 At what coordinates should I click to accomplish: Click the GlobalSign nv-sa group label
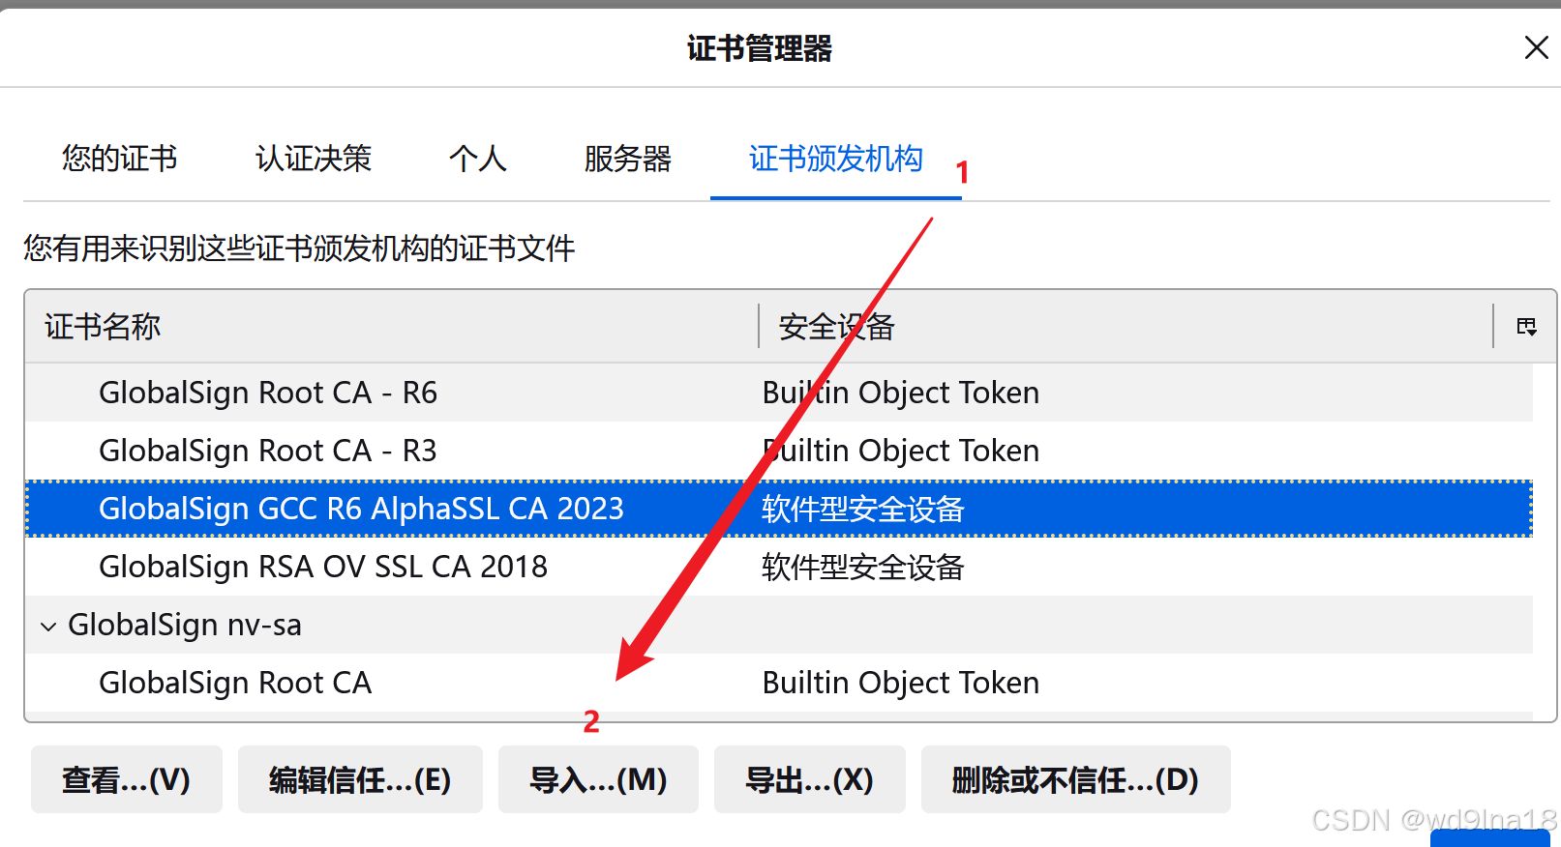coord(185,626)
